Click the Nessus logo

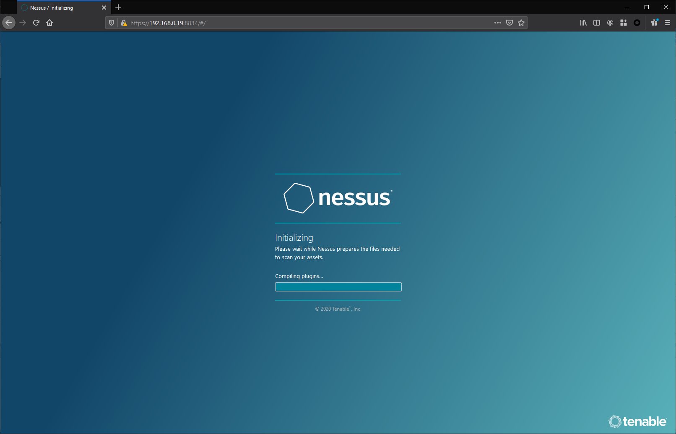click(x=338, y=198)
